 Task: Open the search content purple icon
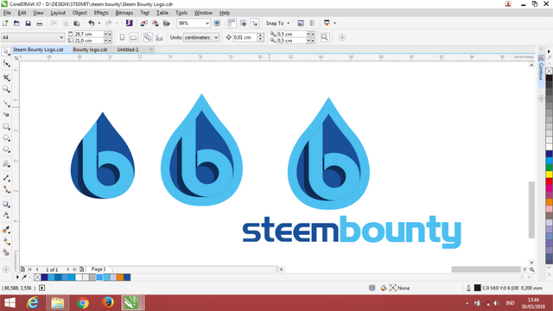(129, 23)
